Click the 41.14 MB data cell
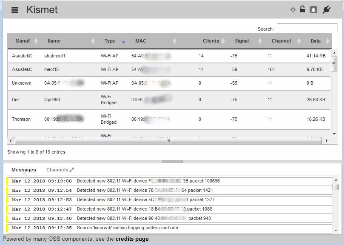Viewport: 344px width, 245px height. point(316,56)
